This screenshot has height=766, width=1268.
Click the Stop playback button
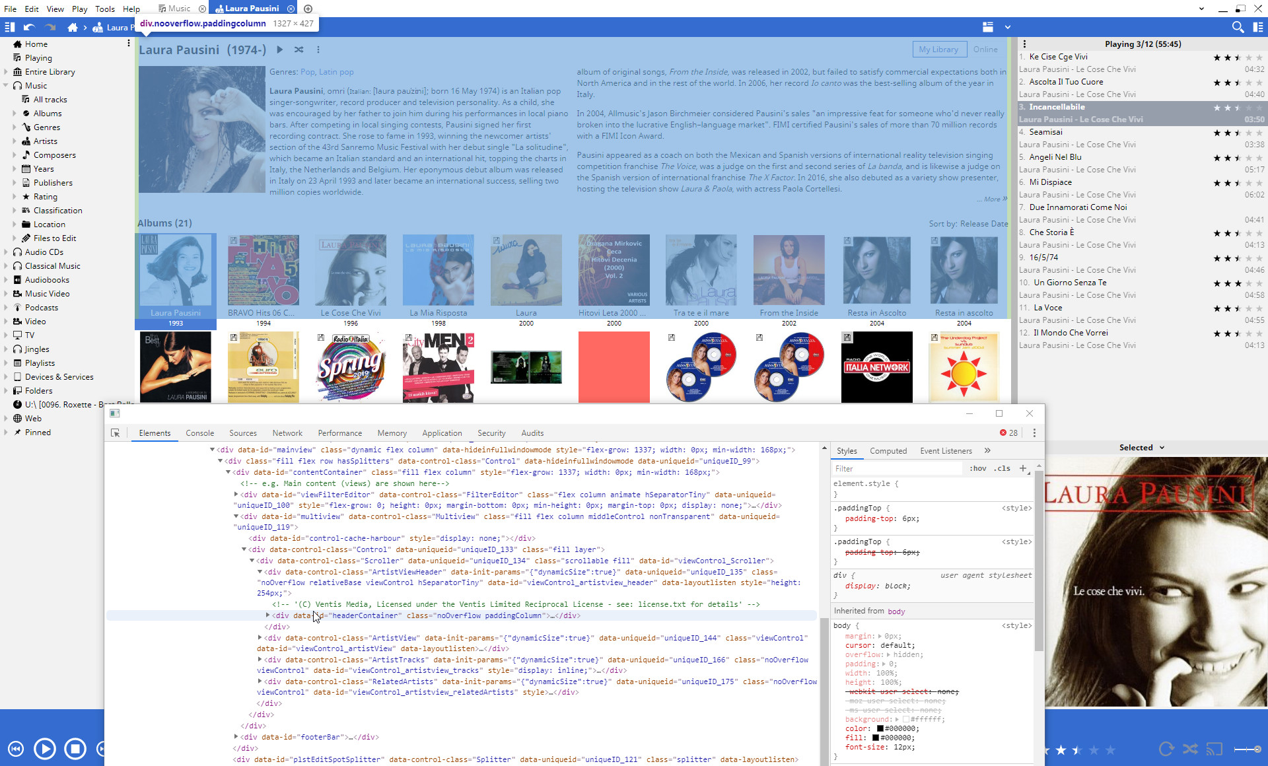coord(75,749)
